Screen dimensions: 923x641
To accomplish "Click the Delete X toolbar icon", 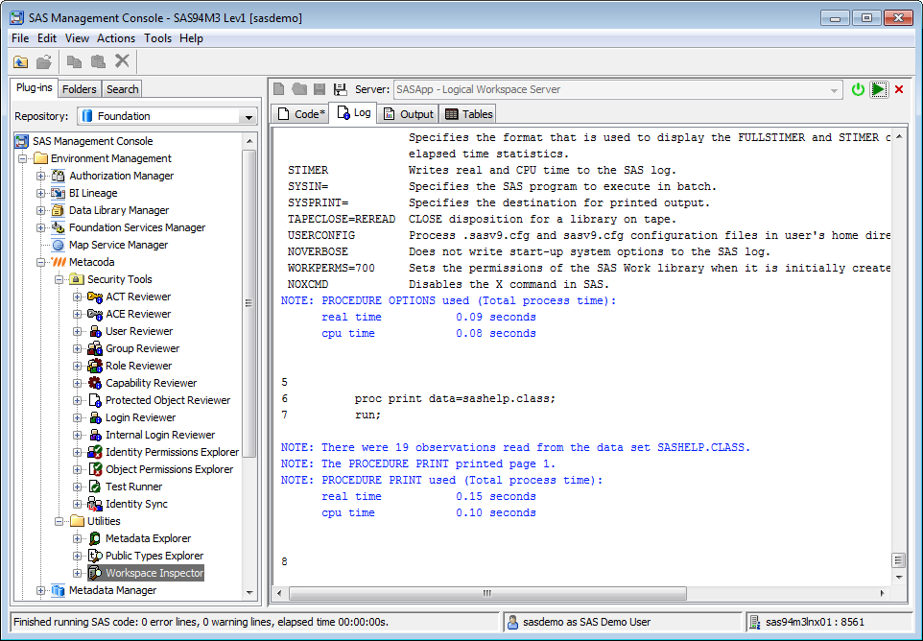I will click(x=122, y=60).
